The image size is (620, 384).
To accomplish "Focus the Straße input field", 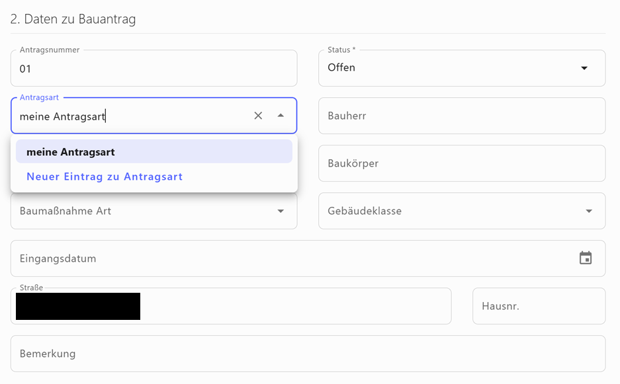I will 265,306.
